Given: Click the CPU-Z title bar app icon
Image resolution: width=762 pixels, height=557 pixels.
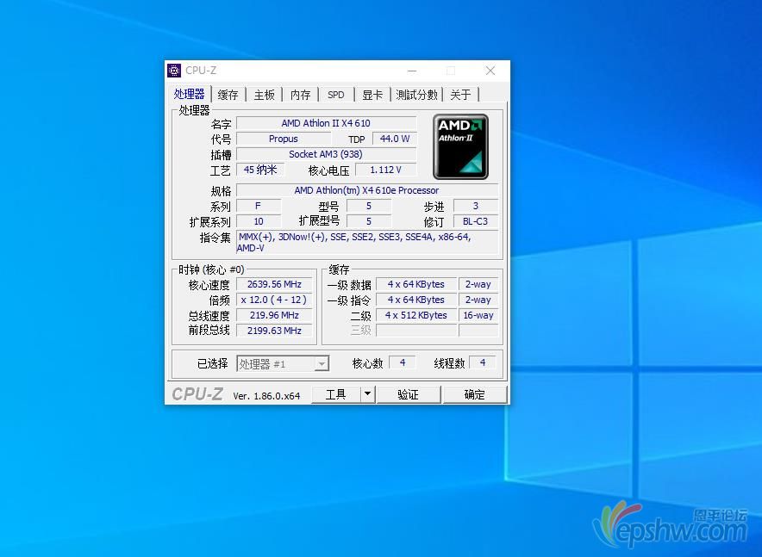Looking at the screenshot, I should [x=174, y=71].
